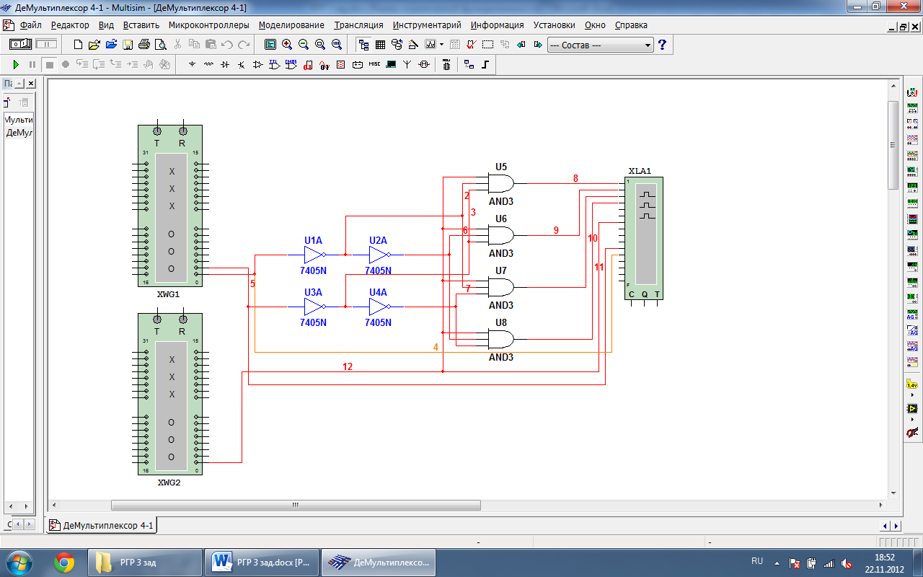
Task: Place an Analog op-amp component icon
Action: point(258,65)
